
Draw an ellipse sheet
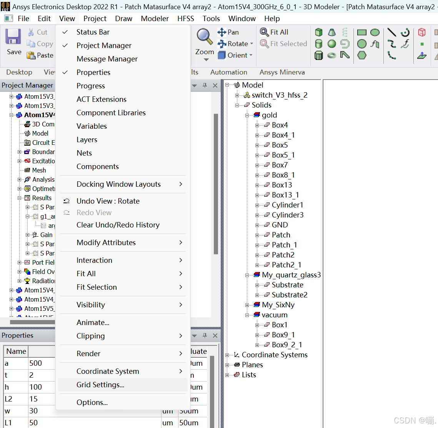pos(375,32)
